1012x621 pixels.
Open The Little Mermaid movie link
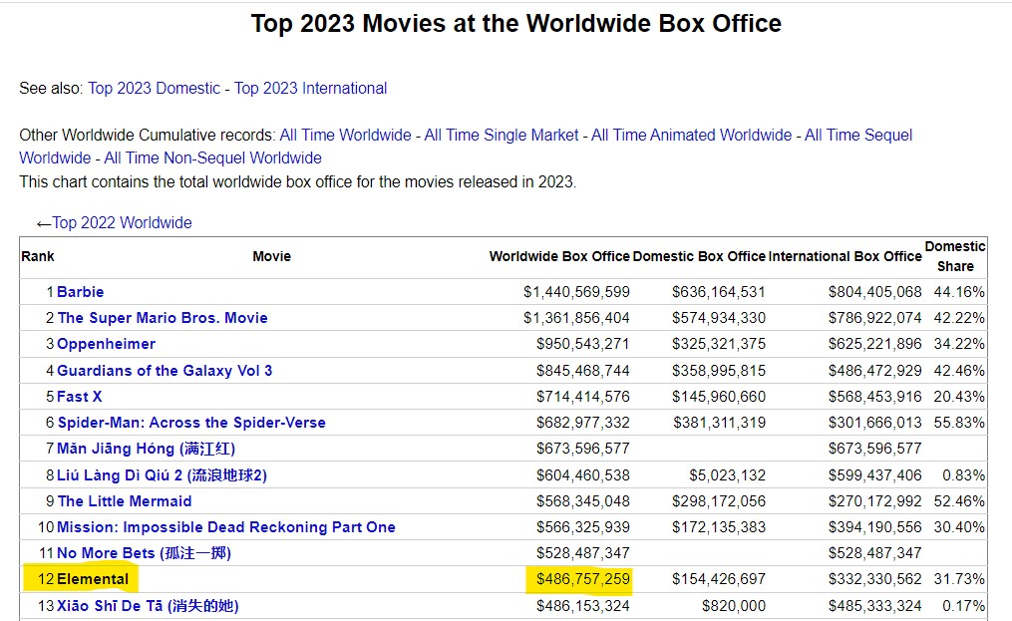coord(124,501)
